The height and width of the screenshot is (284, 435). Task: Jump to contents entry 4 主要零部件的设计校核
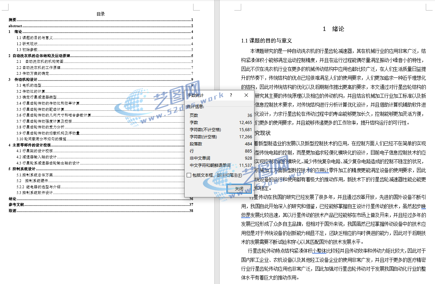click(96, 145)
